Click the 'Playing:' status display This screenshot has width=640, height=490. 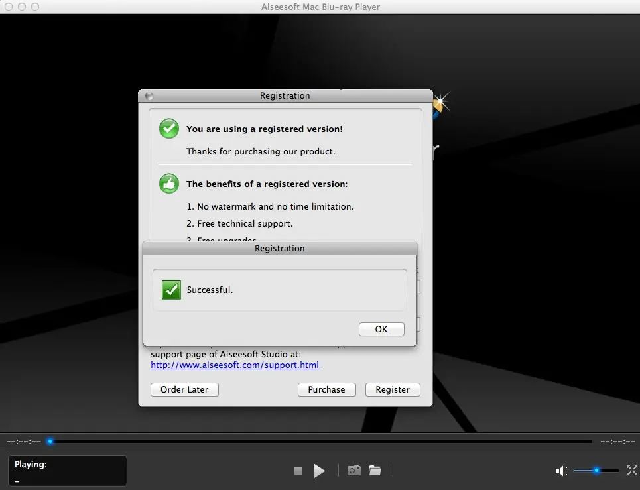(68, 470)
